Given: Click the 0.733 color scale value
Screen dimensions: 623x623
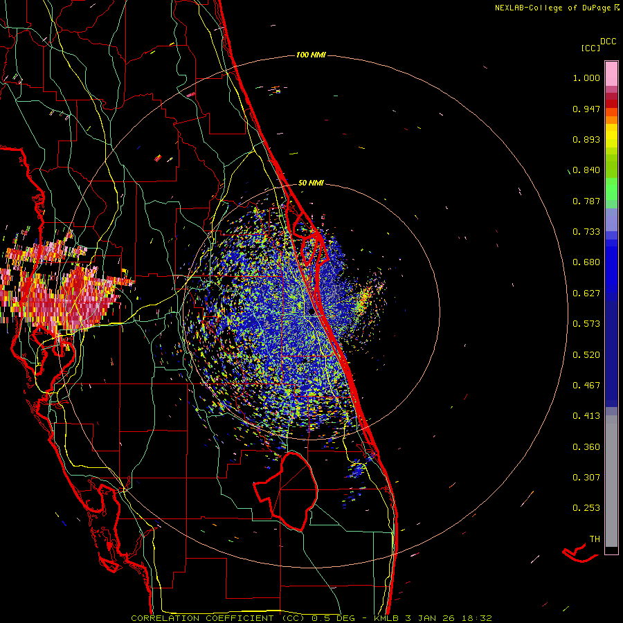Looking at the screenshot, I should tap(586, 232).
